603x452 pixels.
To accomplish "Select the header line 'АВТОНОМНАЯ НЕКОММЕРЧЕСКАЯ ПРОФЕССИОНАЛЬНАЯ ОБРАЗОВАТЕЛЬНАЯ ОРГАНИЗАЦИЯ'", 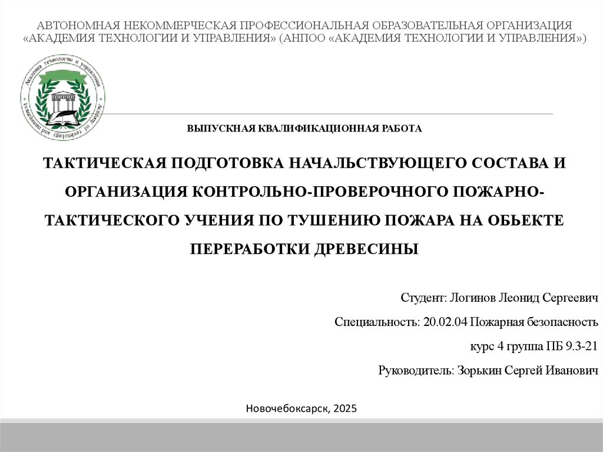I will (x=304, y=25).
